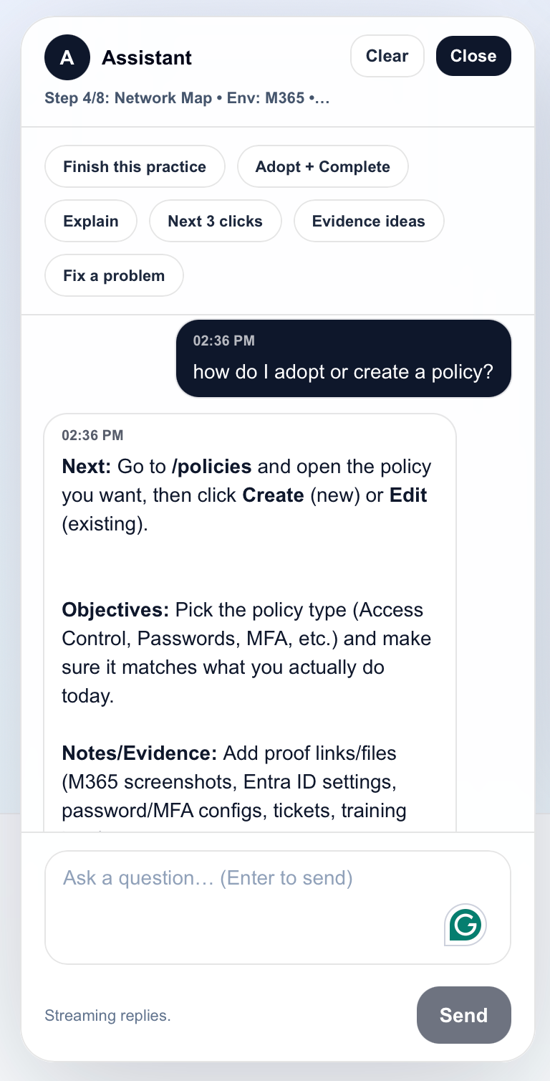Click the Close button
This screenshot has width=550, height=1081.
[473, 55]
